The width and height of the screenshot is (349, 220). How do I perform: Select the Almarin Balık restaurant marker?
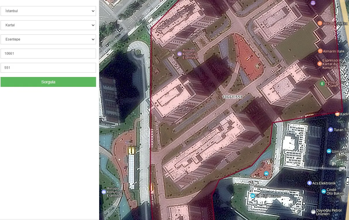point(320,51)
